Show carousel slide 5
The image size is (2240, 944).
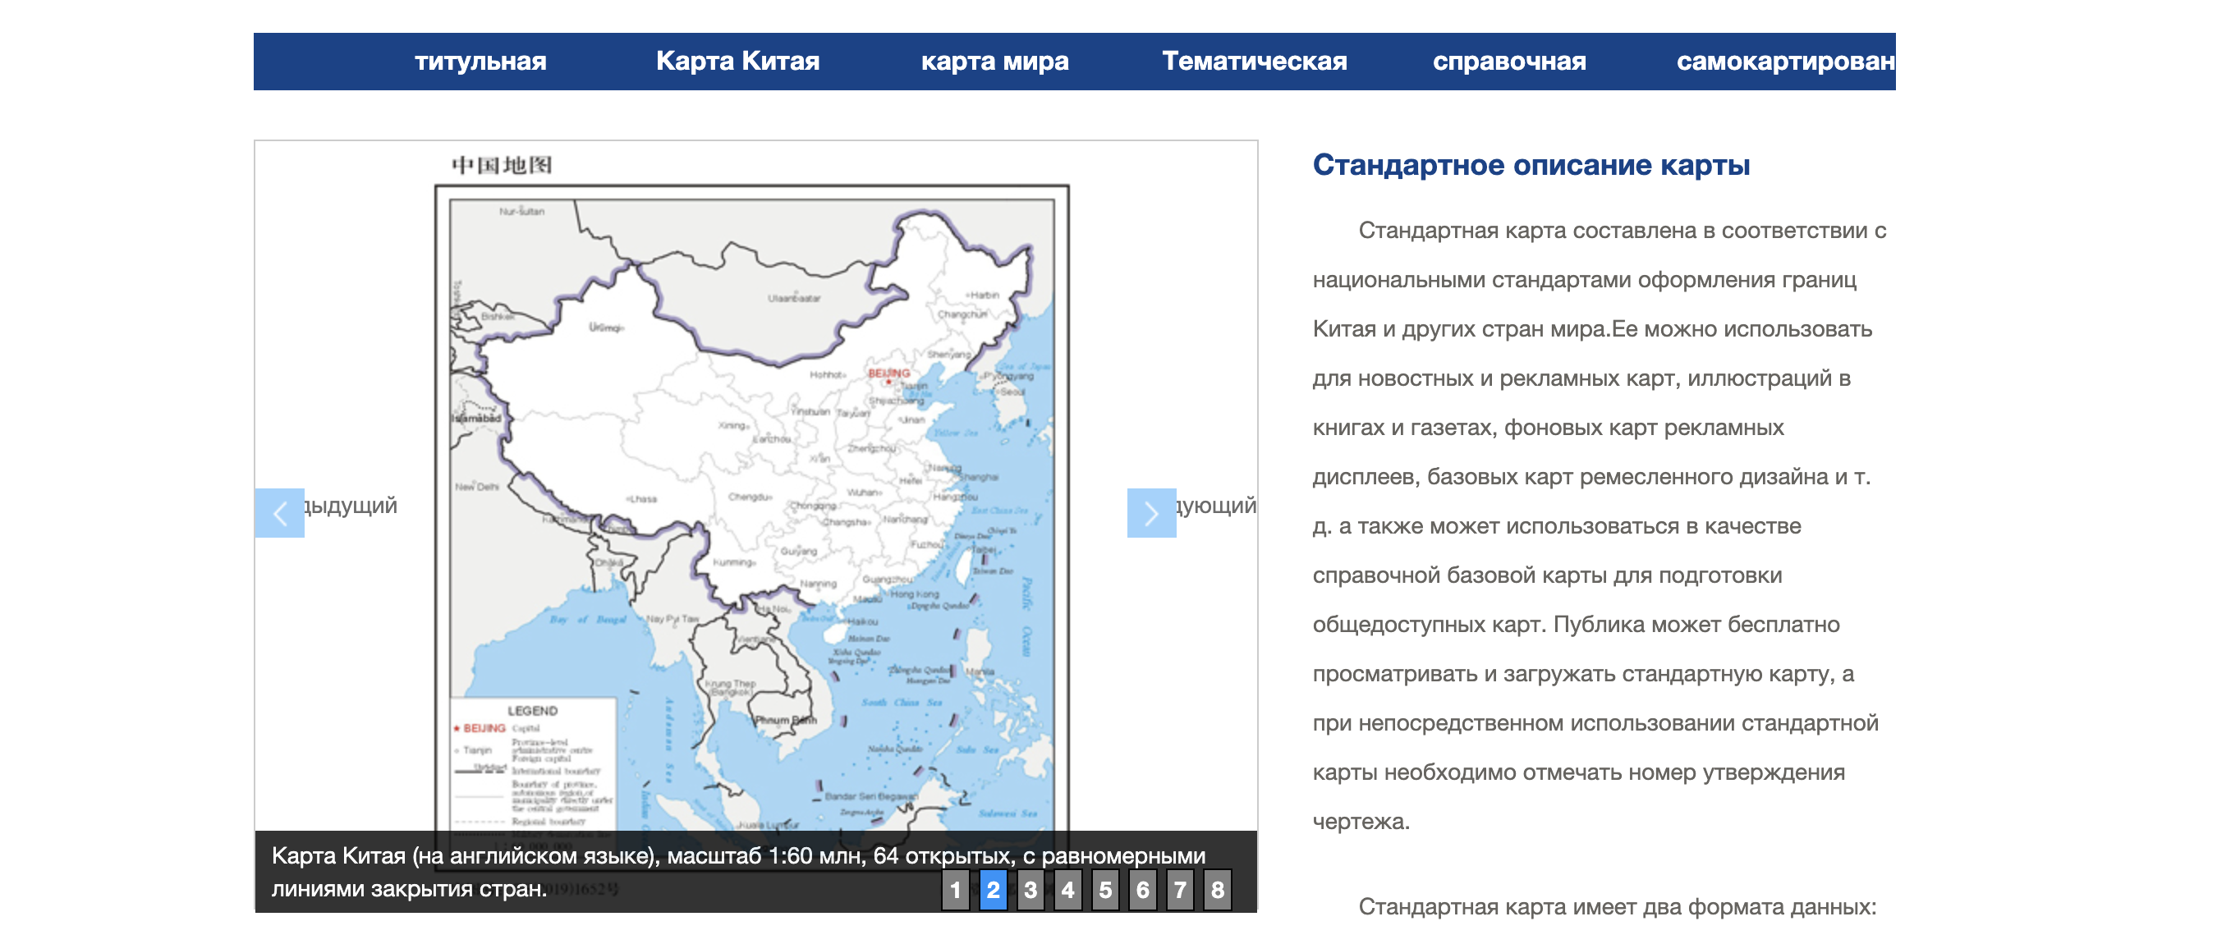click(x=1105, y=889)
